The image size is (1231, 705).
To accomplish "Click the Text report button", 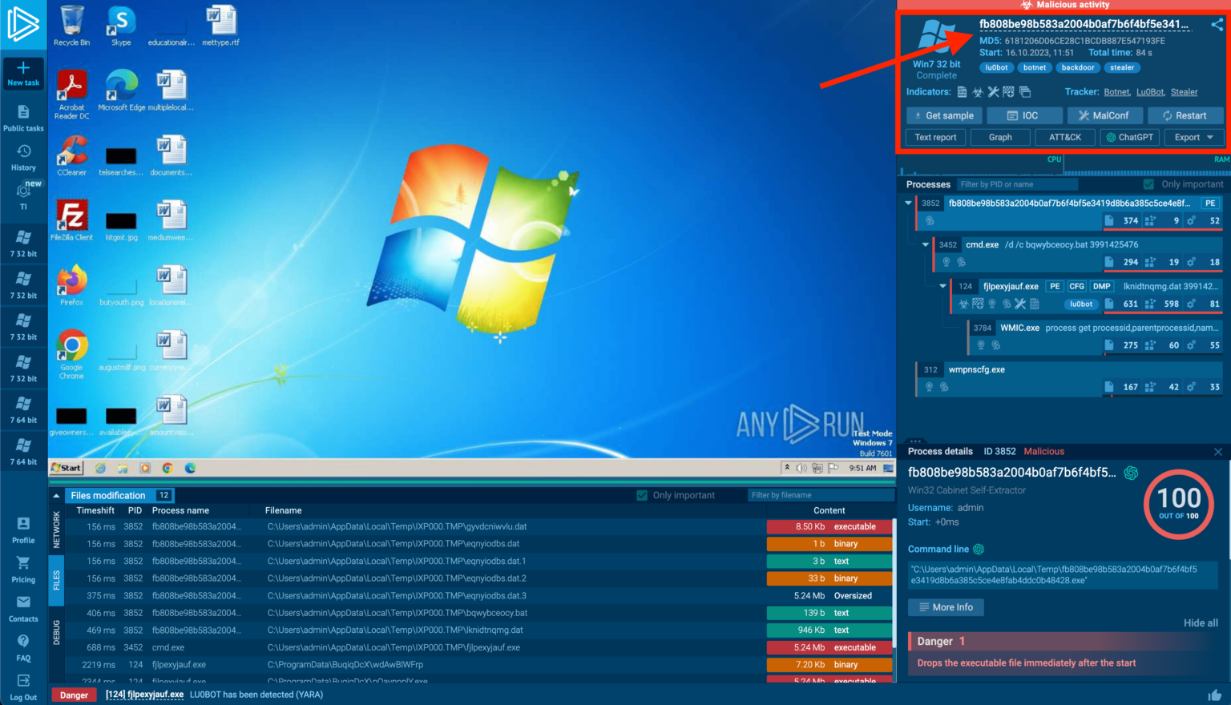I will click(x=934, y=137).
